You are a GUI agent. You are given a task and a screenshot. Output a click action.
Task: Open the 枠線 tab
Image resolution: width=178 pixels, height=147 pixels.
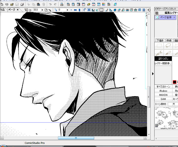[169, 41]
